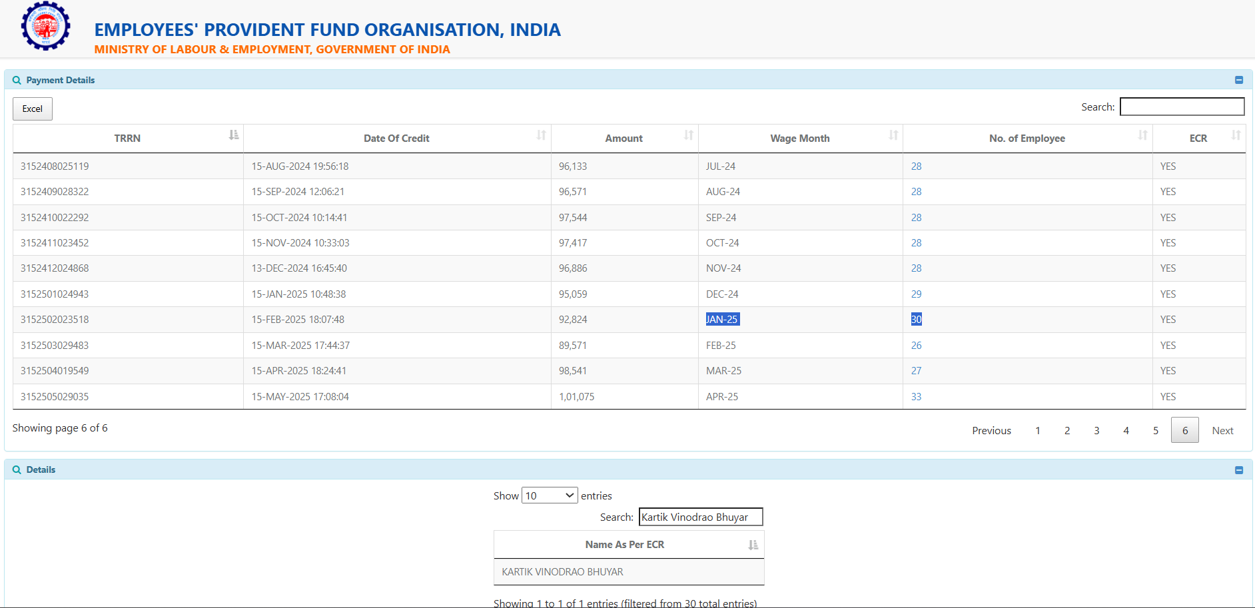
Task: Open employee count 29 for DEC-24
Action: (x=917, y=294)
